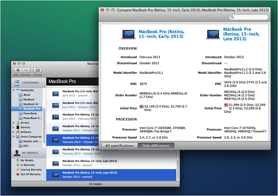Click the US flag beside $1,999 price
This screenshot has height=196, width=278.
(x=226, y=105)
